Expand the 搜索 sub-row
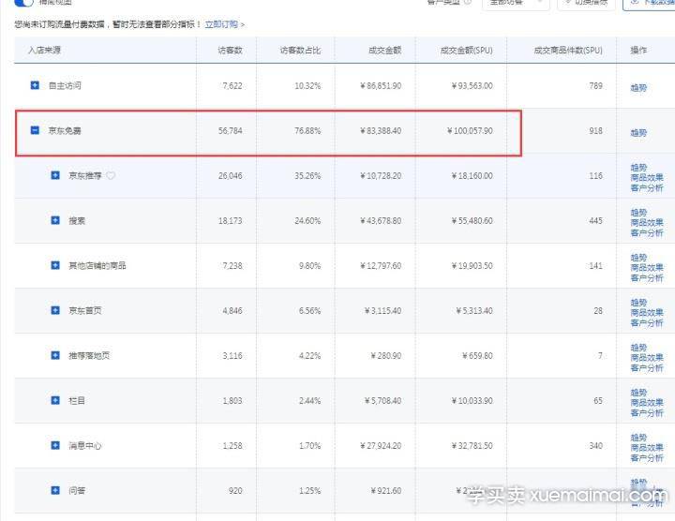Image resolution: width=675 pixels, height=521 pixels. click(55, 220)
